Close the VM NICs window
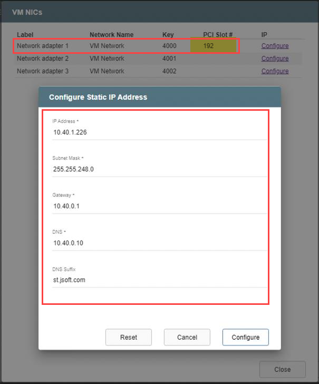This screenshot has height=384, width=319. 282,369
